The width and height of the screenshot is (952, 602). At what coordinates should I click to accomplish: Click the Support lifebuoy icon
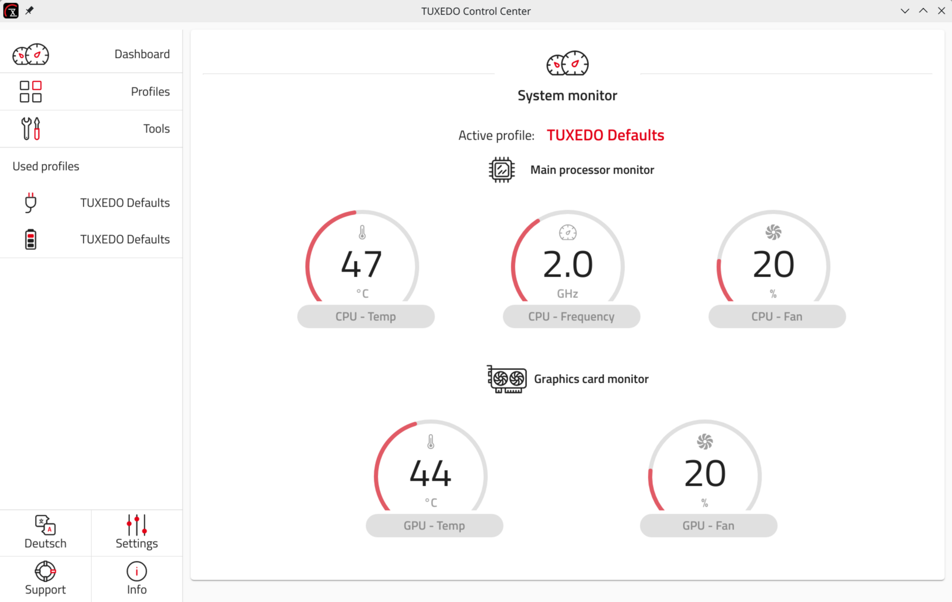click(45, 571)
